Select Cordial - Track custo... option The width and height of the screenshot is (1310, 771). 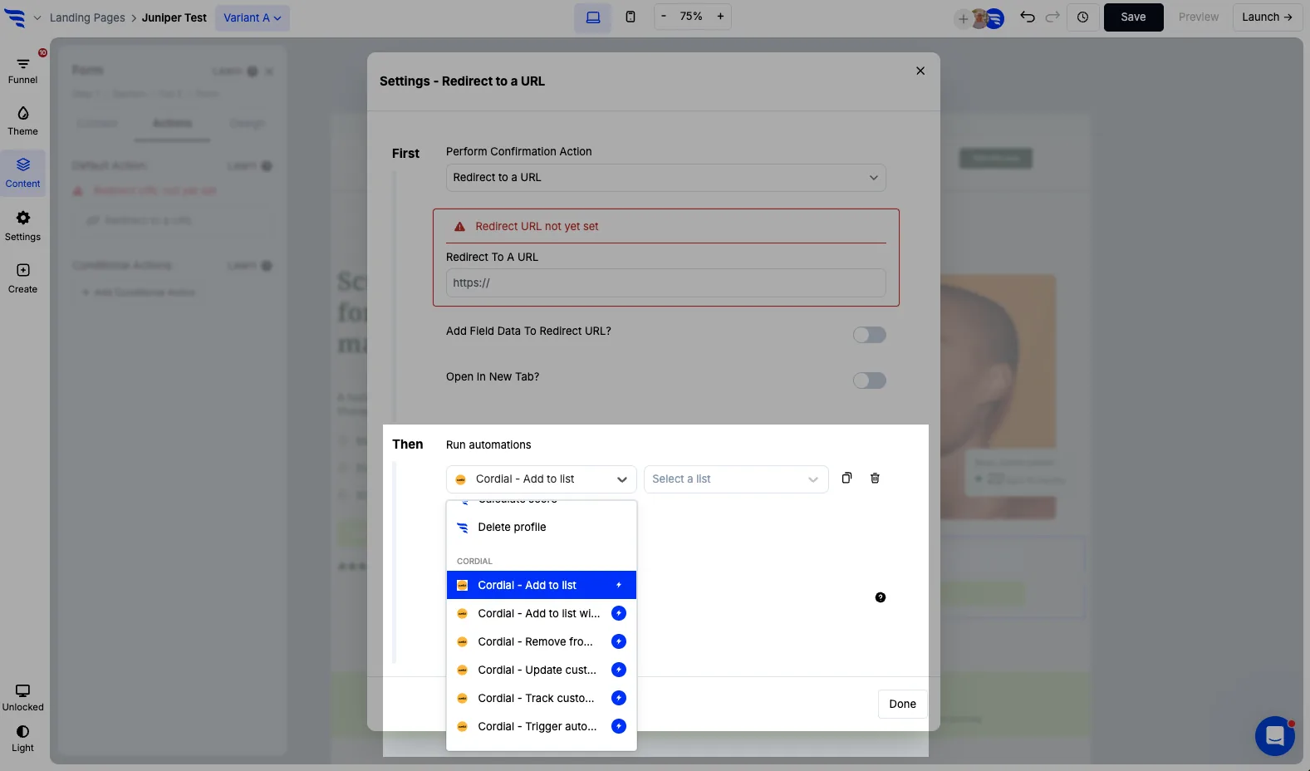coord(542,698)
